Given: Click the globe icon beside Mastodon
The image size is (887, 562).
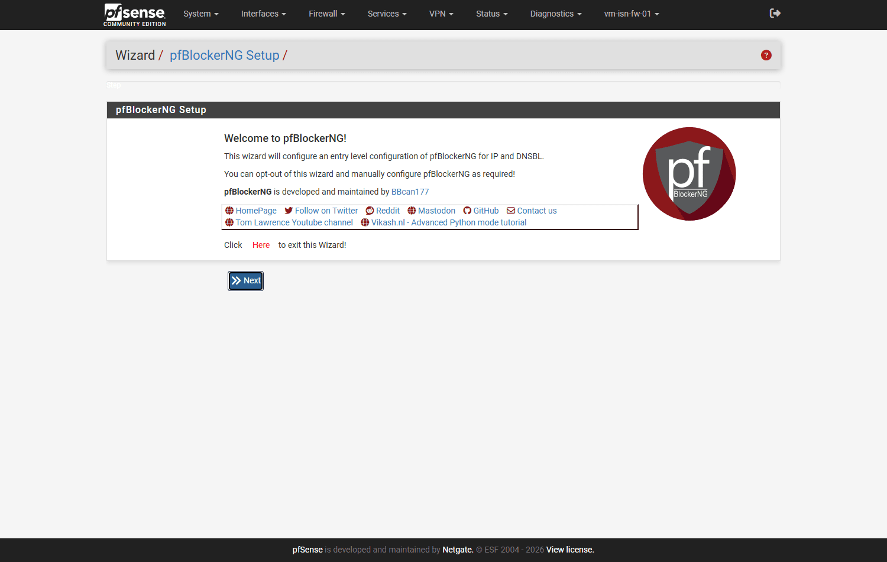Looking at the screenshot, I should click(412, 211).
